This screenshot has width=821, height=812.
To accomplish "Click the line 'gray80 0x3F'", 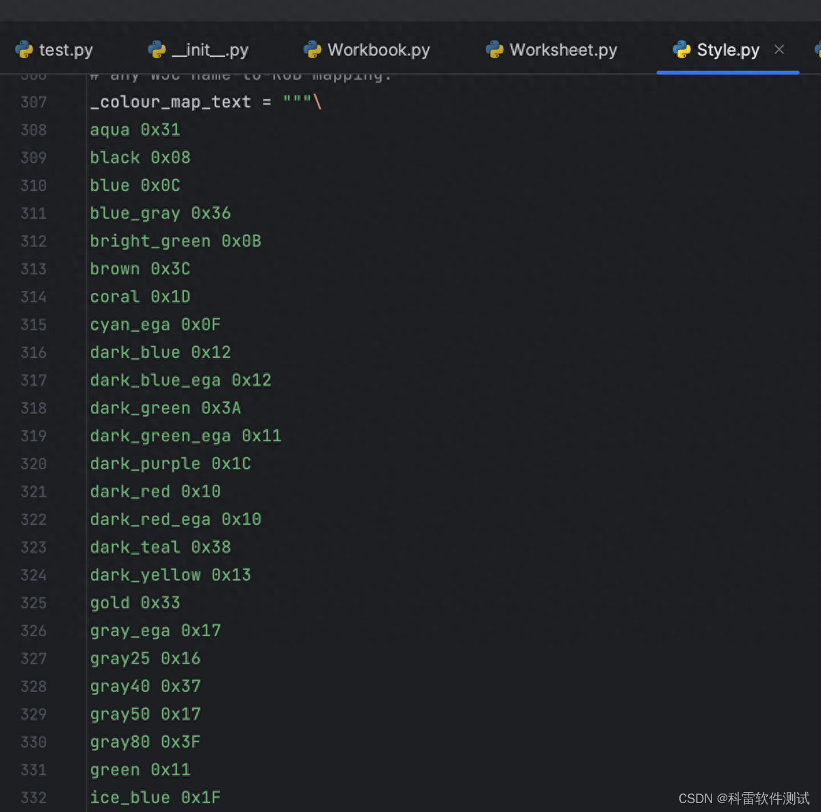I will (x=146, y=742).
